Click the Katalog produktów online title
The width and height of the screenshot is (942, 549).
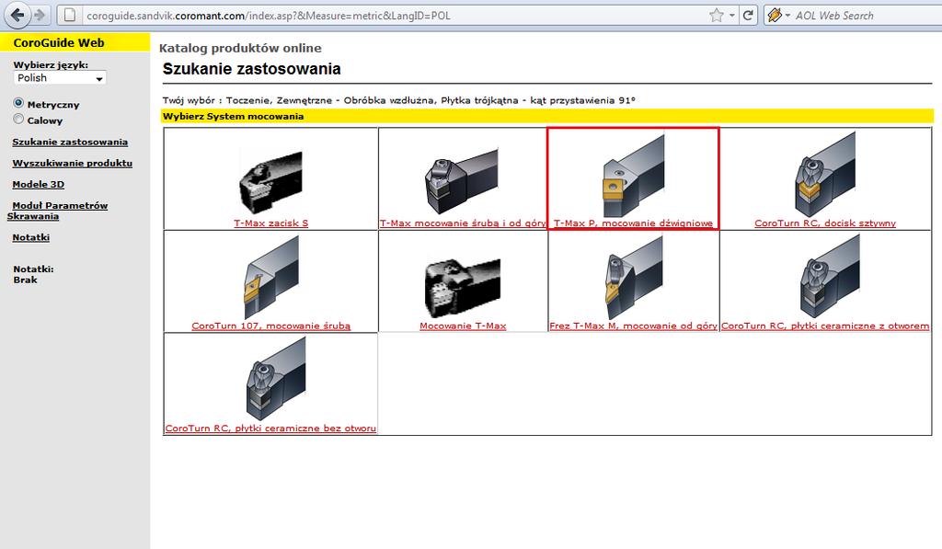click(240, 48)
